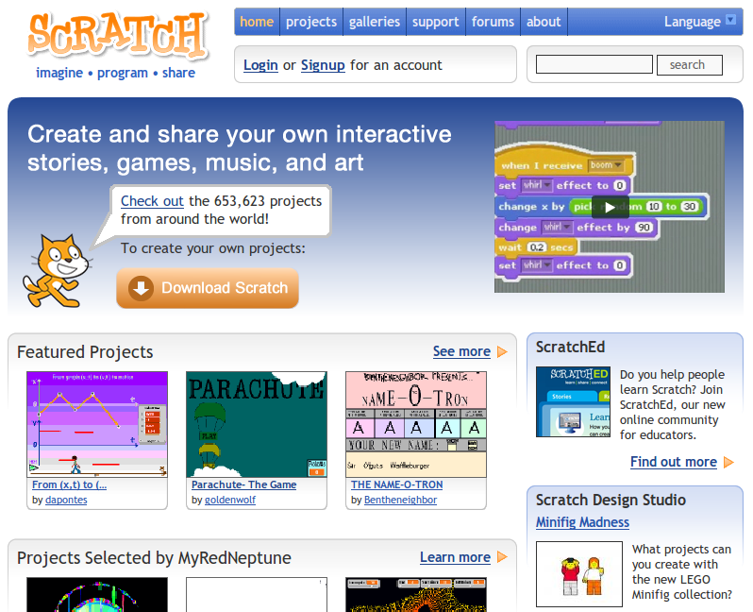Click the Login link
The image size is (753, 612).
(260, 65)
